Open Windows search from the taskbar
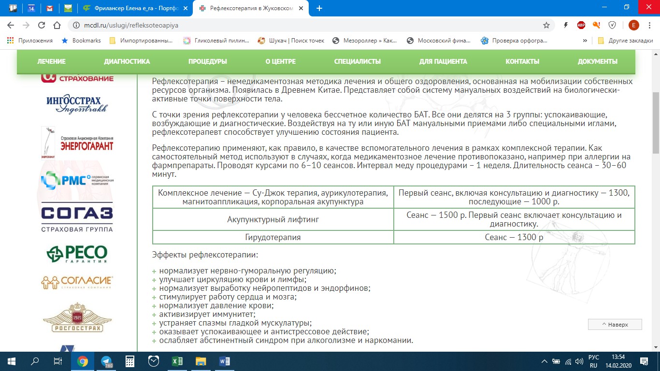Image resolution: width=660 pixels, height=371 pixels. 35,361
